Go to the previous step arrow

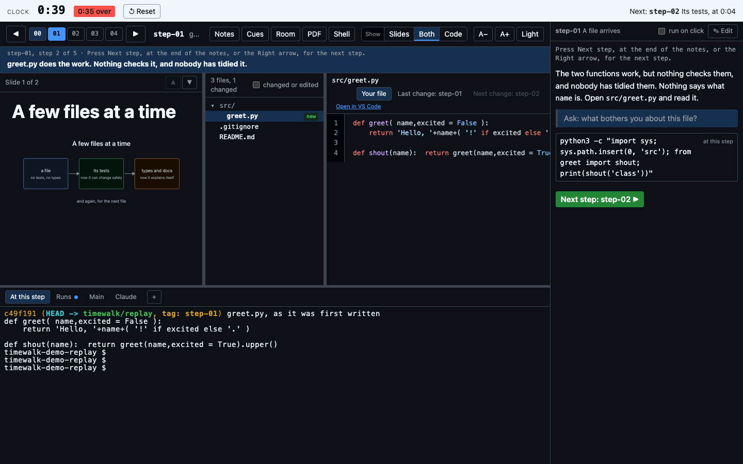click(x=16, y=34)
